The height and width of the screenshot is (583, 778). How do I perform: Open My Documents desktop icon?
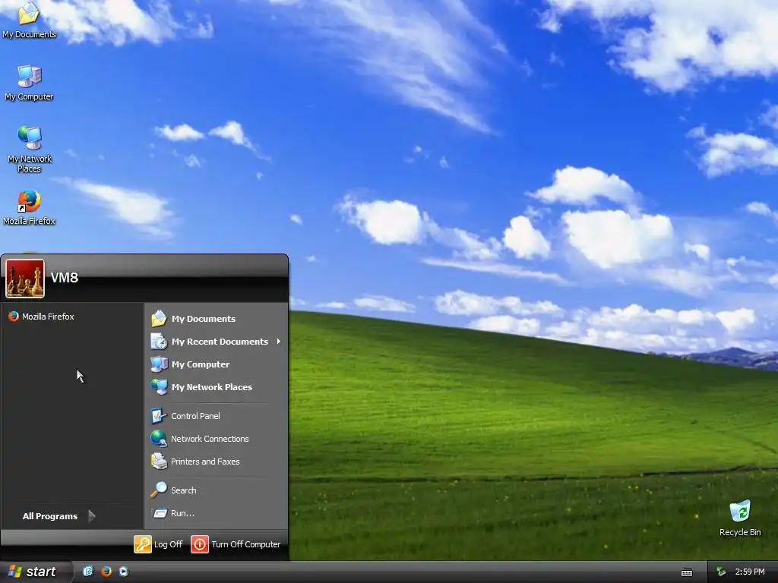tap(29, 20)
